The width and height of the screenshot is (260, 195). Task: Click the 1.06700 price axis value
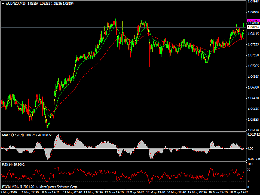[253, 87]
